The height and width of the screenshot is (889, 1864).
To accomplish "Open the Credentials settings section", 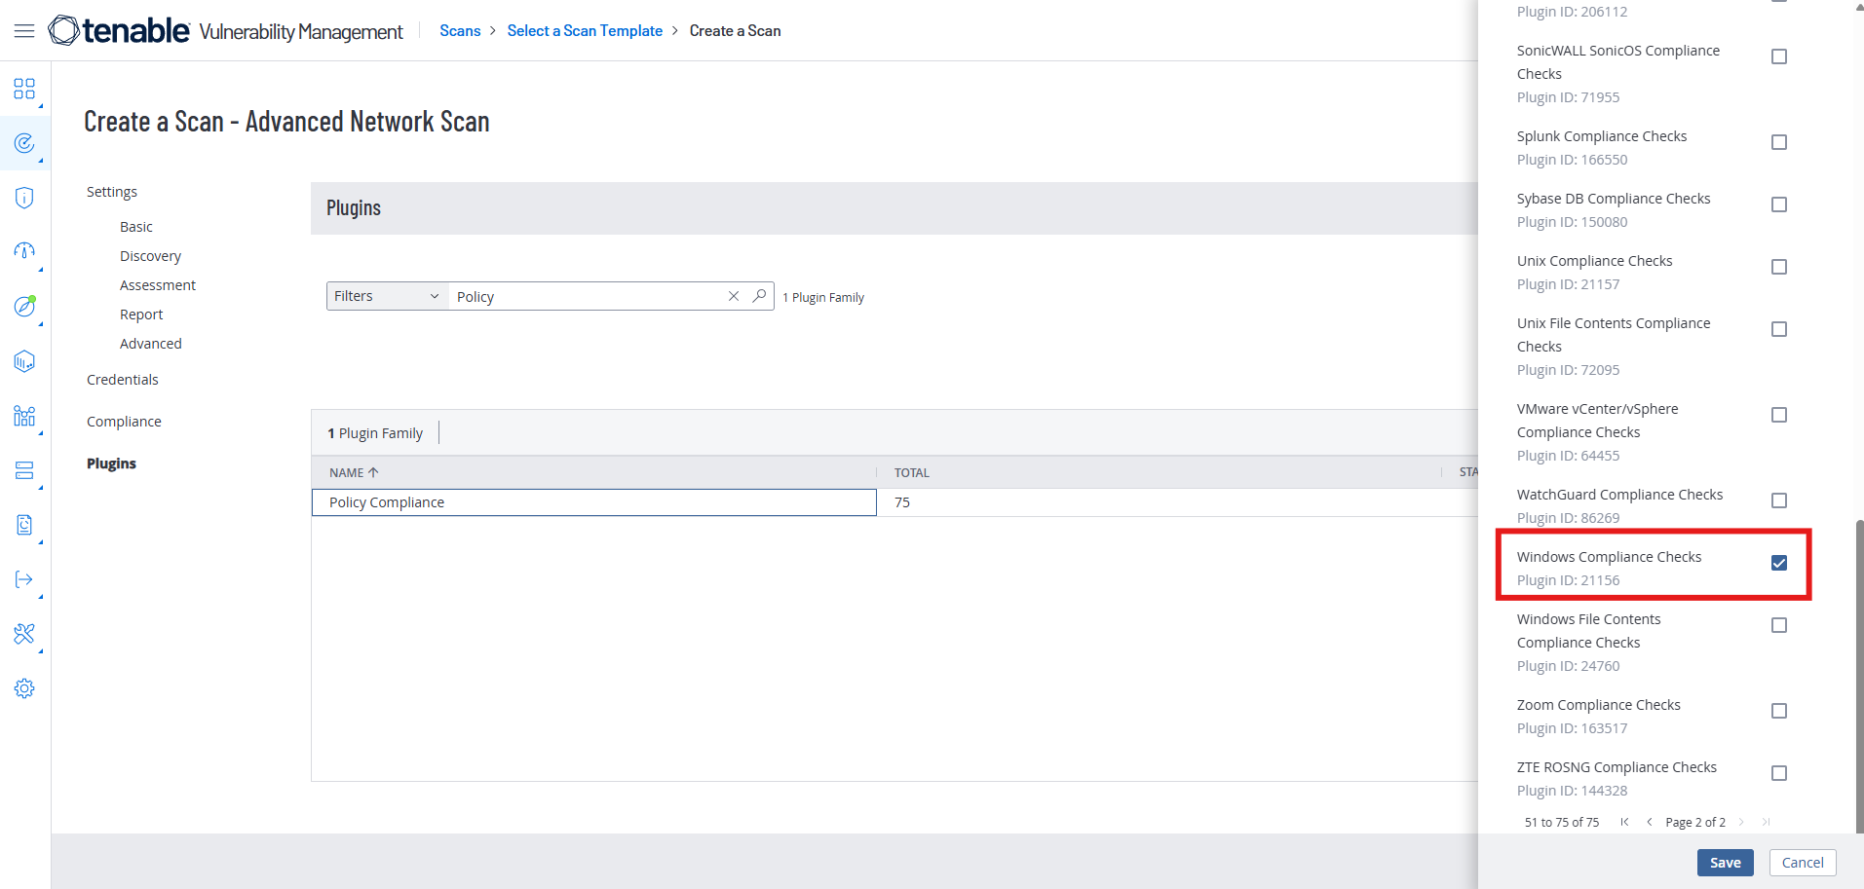I will 122,380.
